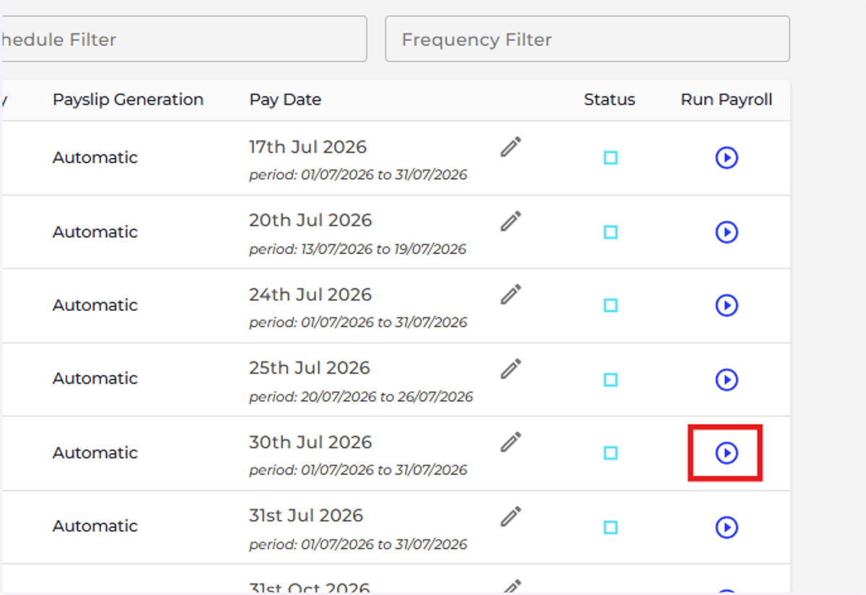Viewport: 866px width, 595px height.
Task: Select the 31st Jul 2026 pay date text
Action: [306, 516]
